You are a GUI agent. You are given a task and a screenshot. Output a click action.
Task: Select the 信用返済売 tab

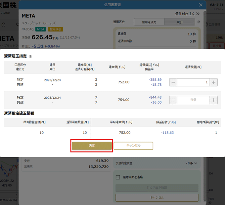click(x=149, y=22)
